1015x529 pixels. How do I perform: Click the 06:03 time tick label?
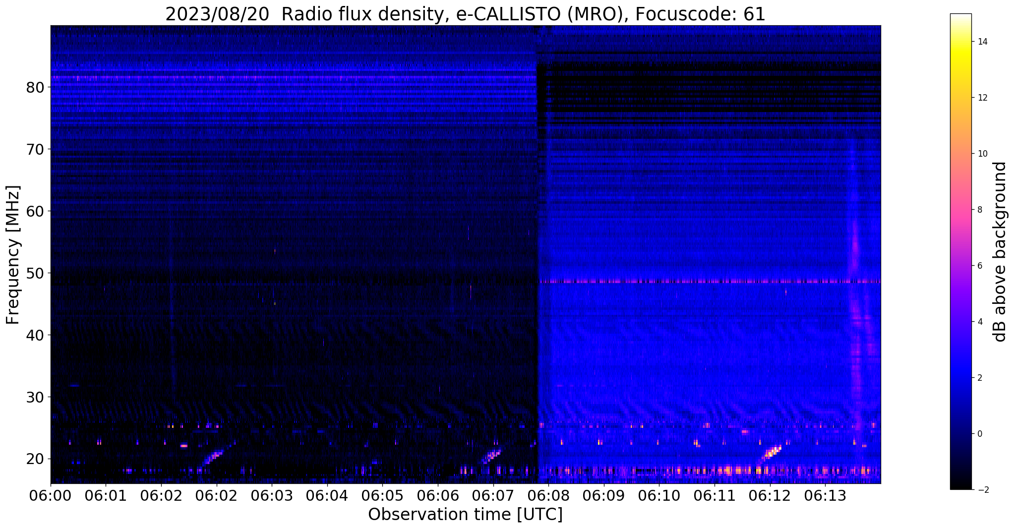click(271, 496)
